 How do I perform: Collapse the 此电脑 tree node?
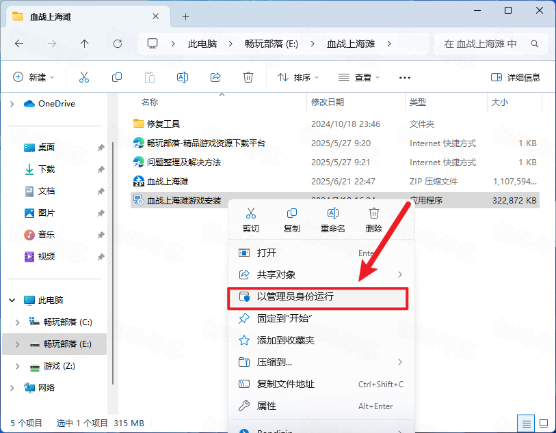(x=12, y=301)
